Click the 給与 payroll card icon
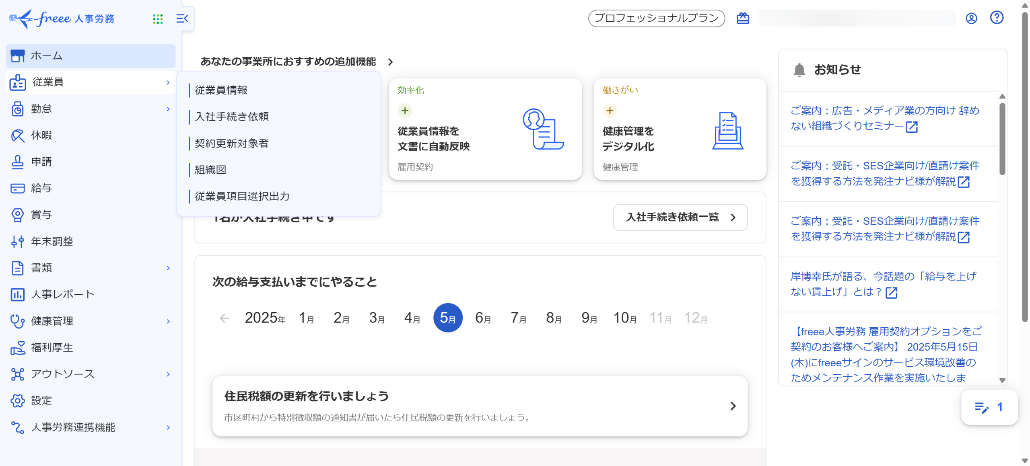Screen dimensions: 1030x466 (17, 188)
